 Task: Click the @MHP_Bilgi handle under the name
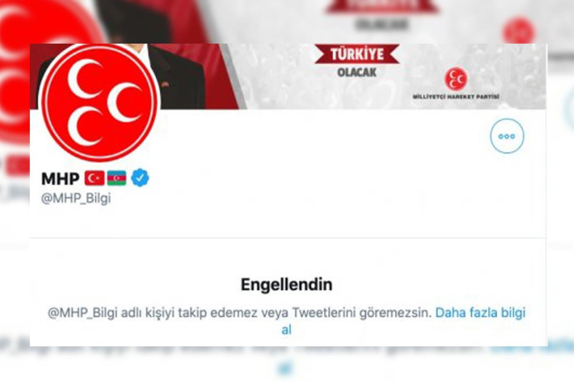[76, 198]
